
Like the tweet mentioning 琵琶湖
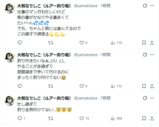click(x=82, y=86)
